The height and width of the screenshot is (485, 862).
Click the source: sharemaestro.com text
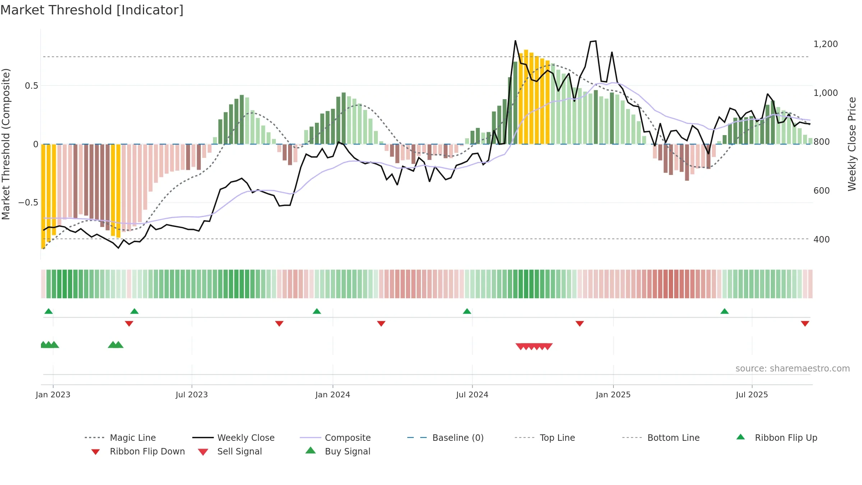(793, 369)
